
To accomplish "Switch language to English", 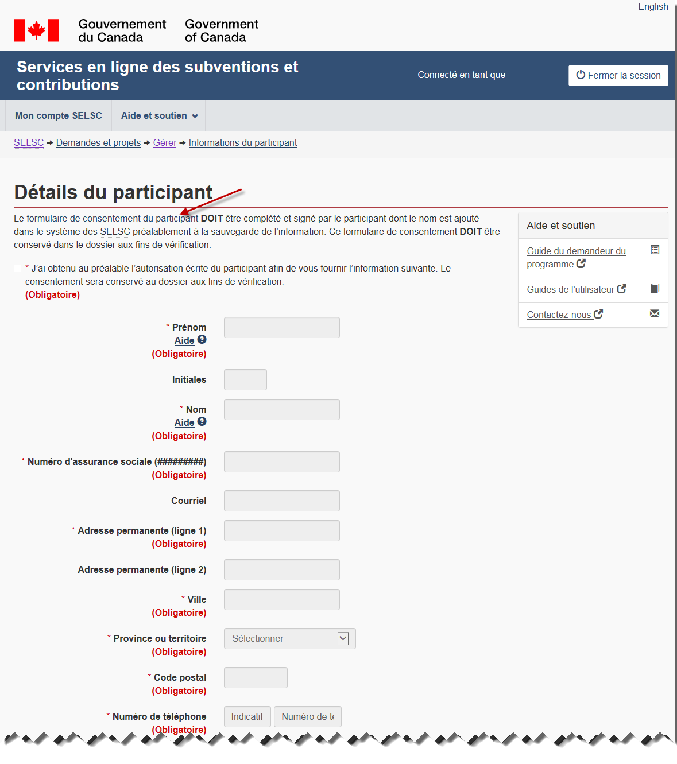I will click(x=653, y=7).
